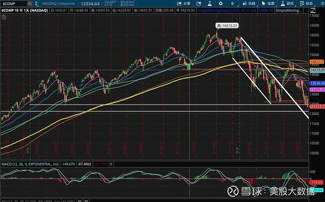Screen dimensions: 325x202
Task: Click the 16000 price axis label
Action: [314, 35]
